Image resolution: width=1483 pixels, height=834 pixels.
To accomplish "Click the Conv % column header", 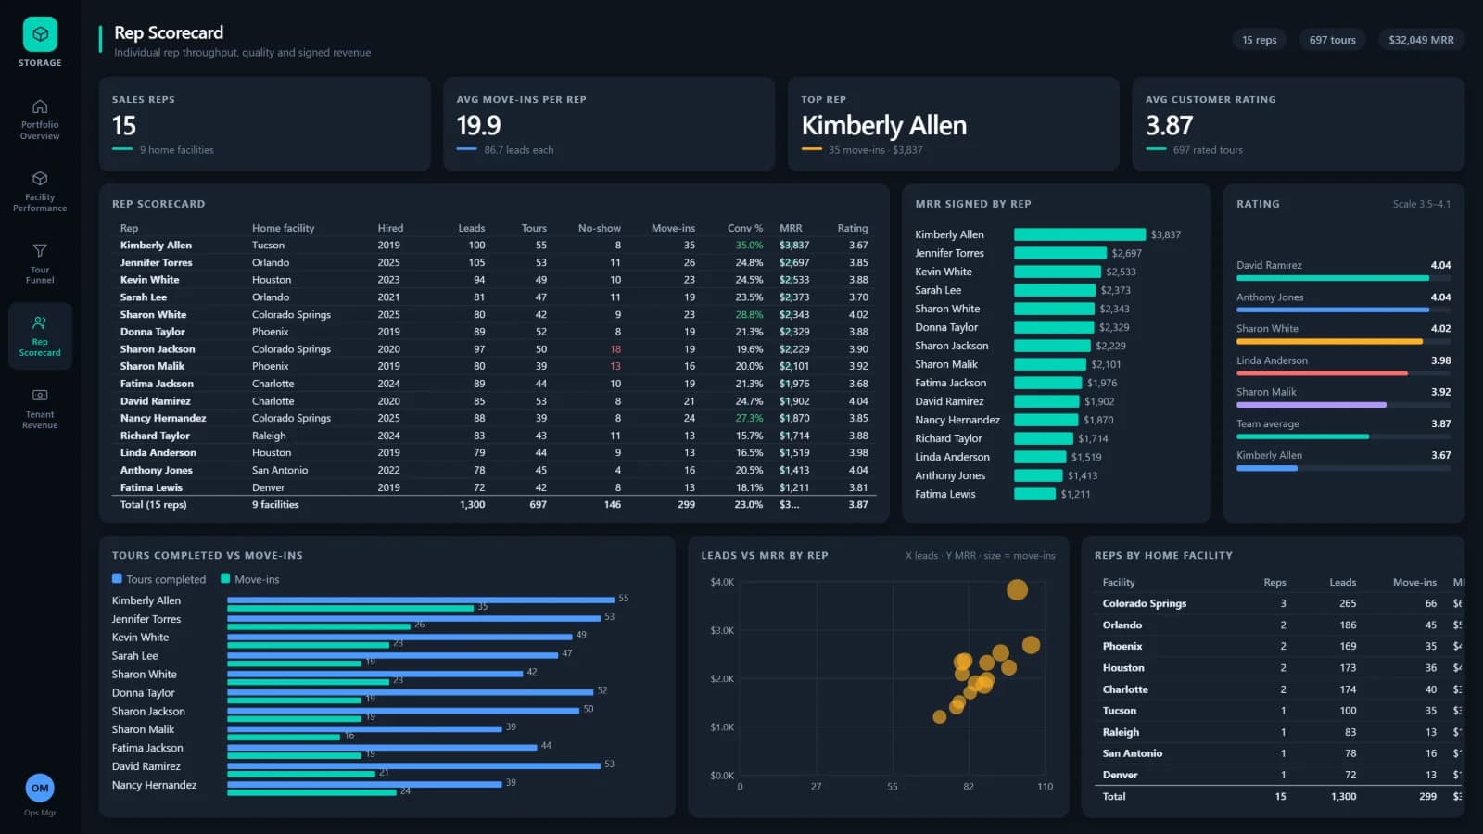I will tap(745, 228).
